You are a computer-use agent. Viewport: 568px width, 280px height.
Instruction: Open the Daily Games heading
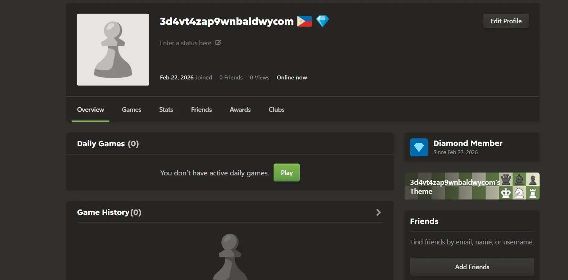coord(108,144)
